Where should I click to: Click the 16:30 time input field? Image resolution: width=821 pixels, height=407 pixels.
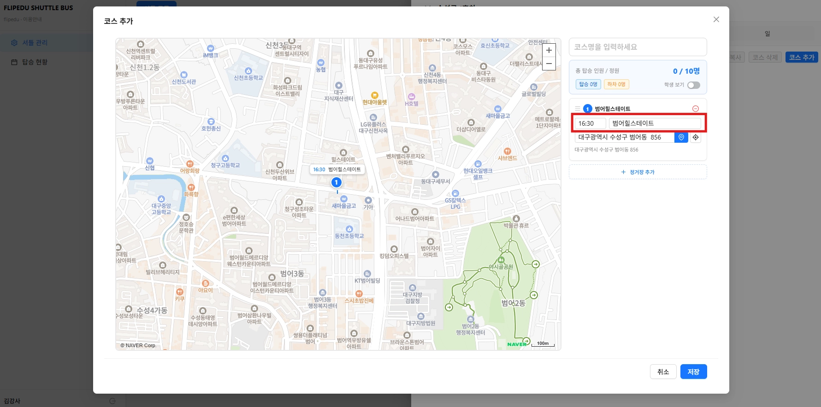click(x=591, y=123)
